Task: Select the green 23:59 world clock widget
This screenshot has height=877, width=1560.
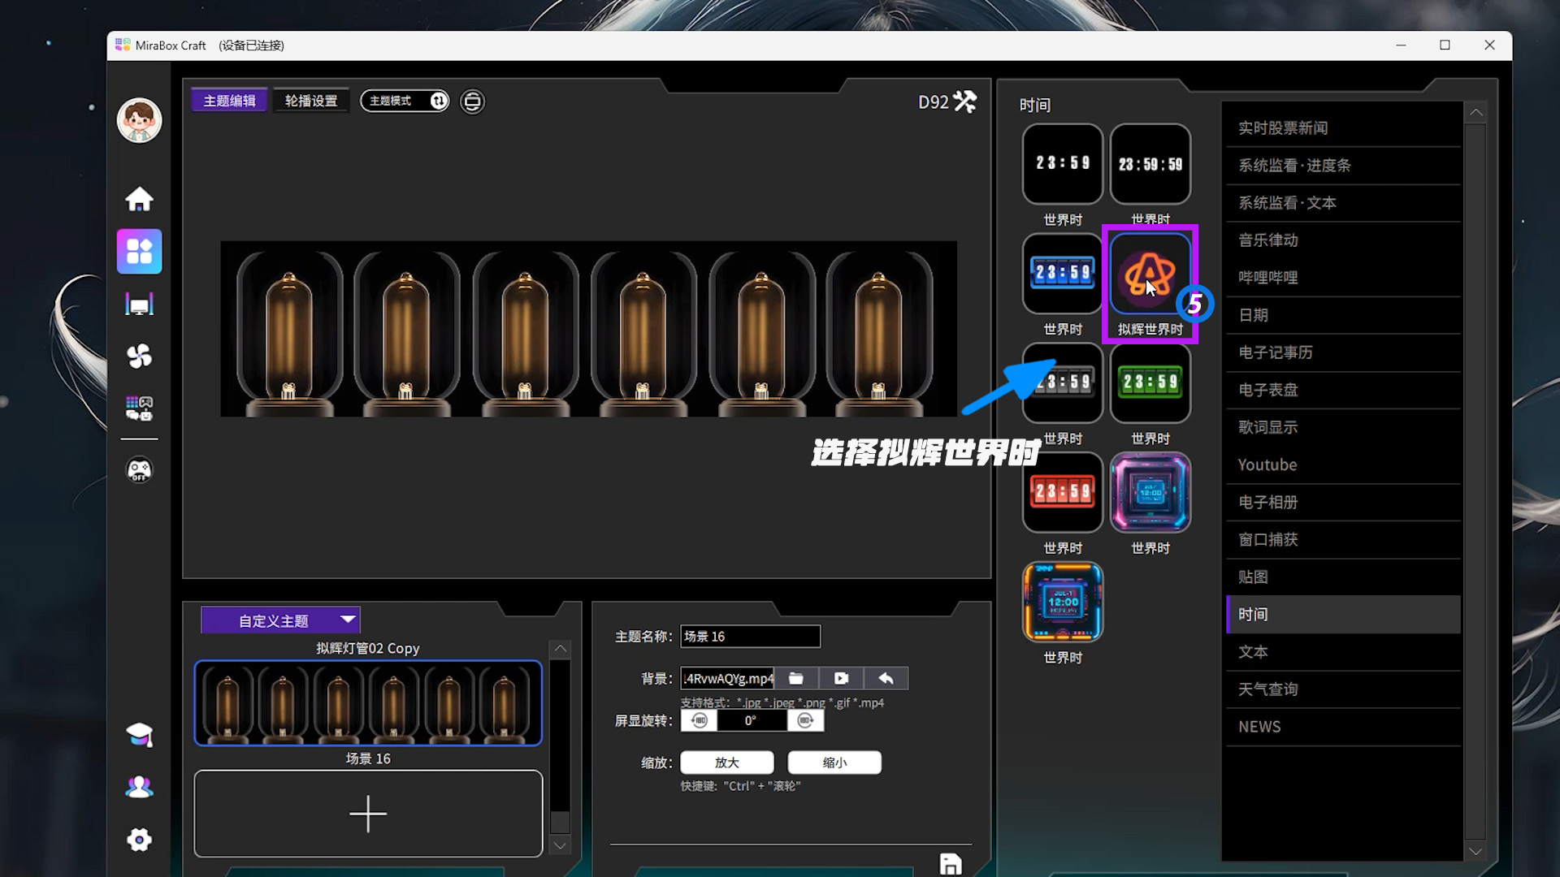Action: point(1150,383)
